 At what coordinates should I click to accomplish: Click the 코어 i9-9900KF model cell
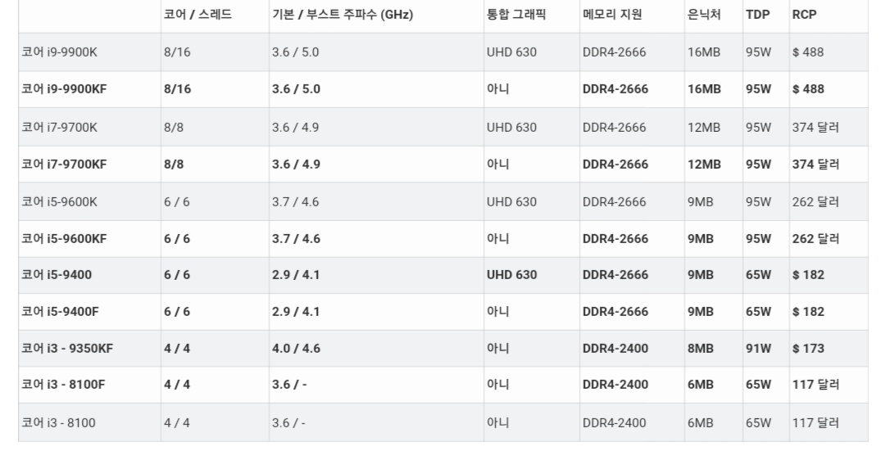point(64,89)
